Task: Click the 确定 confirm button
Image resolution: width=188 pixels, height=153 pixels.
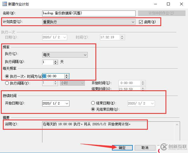Action: click(x=122, y=148)
